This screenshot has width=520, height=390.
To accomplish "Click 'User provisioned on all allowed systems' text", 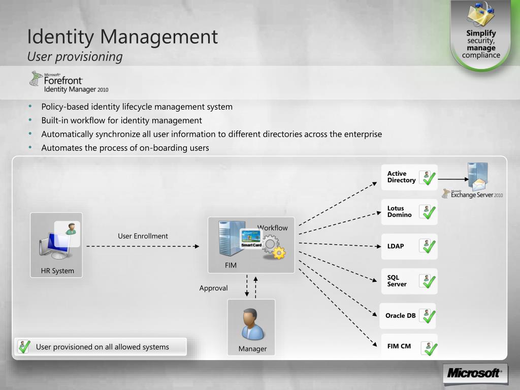I will (x=103, y=347).
